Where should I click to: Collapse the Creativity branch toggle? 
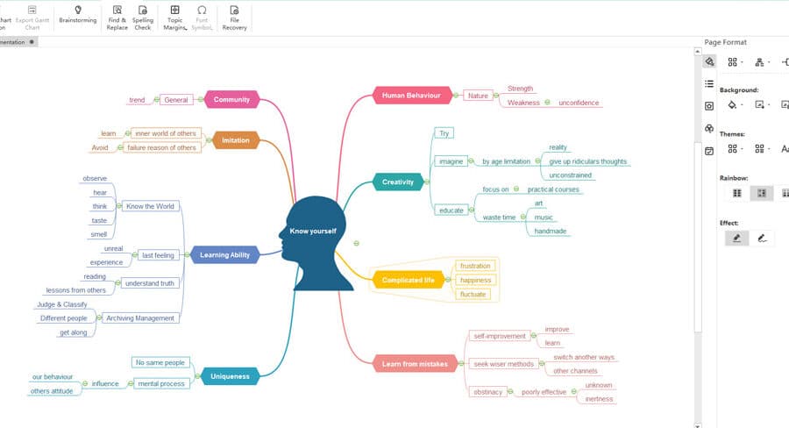tap(427, 182)
